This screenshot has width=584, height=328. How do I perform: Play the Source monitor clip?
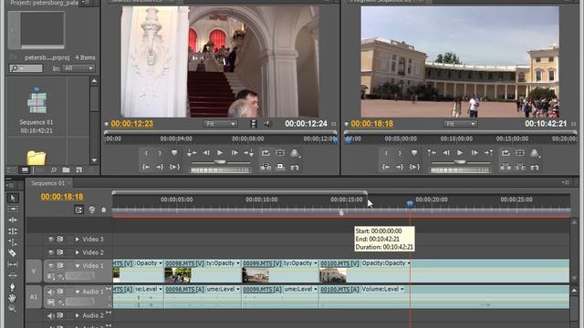[x=220, y=153]
